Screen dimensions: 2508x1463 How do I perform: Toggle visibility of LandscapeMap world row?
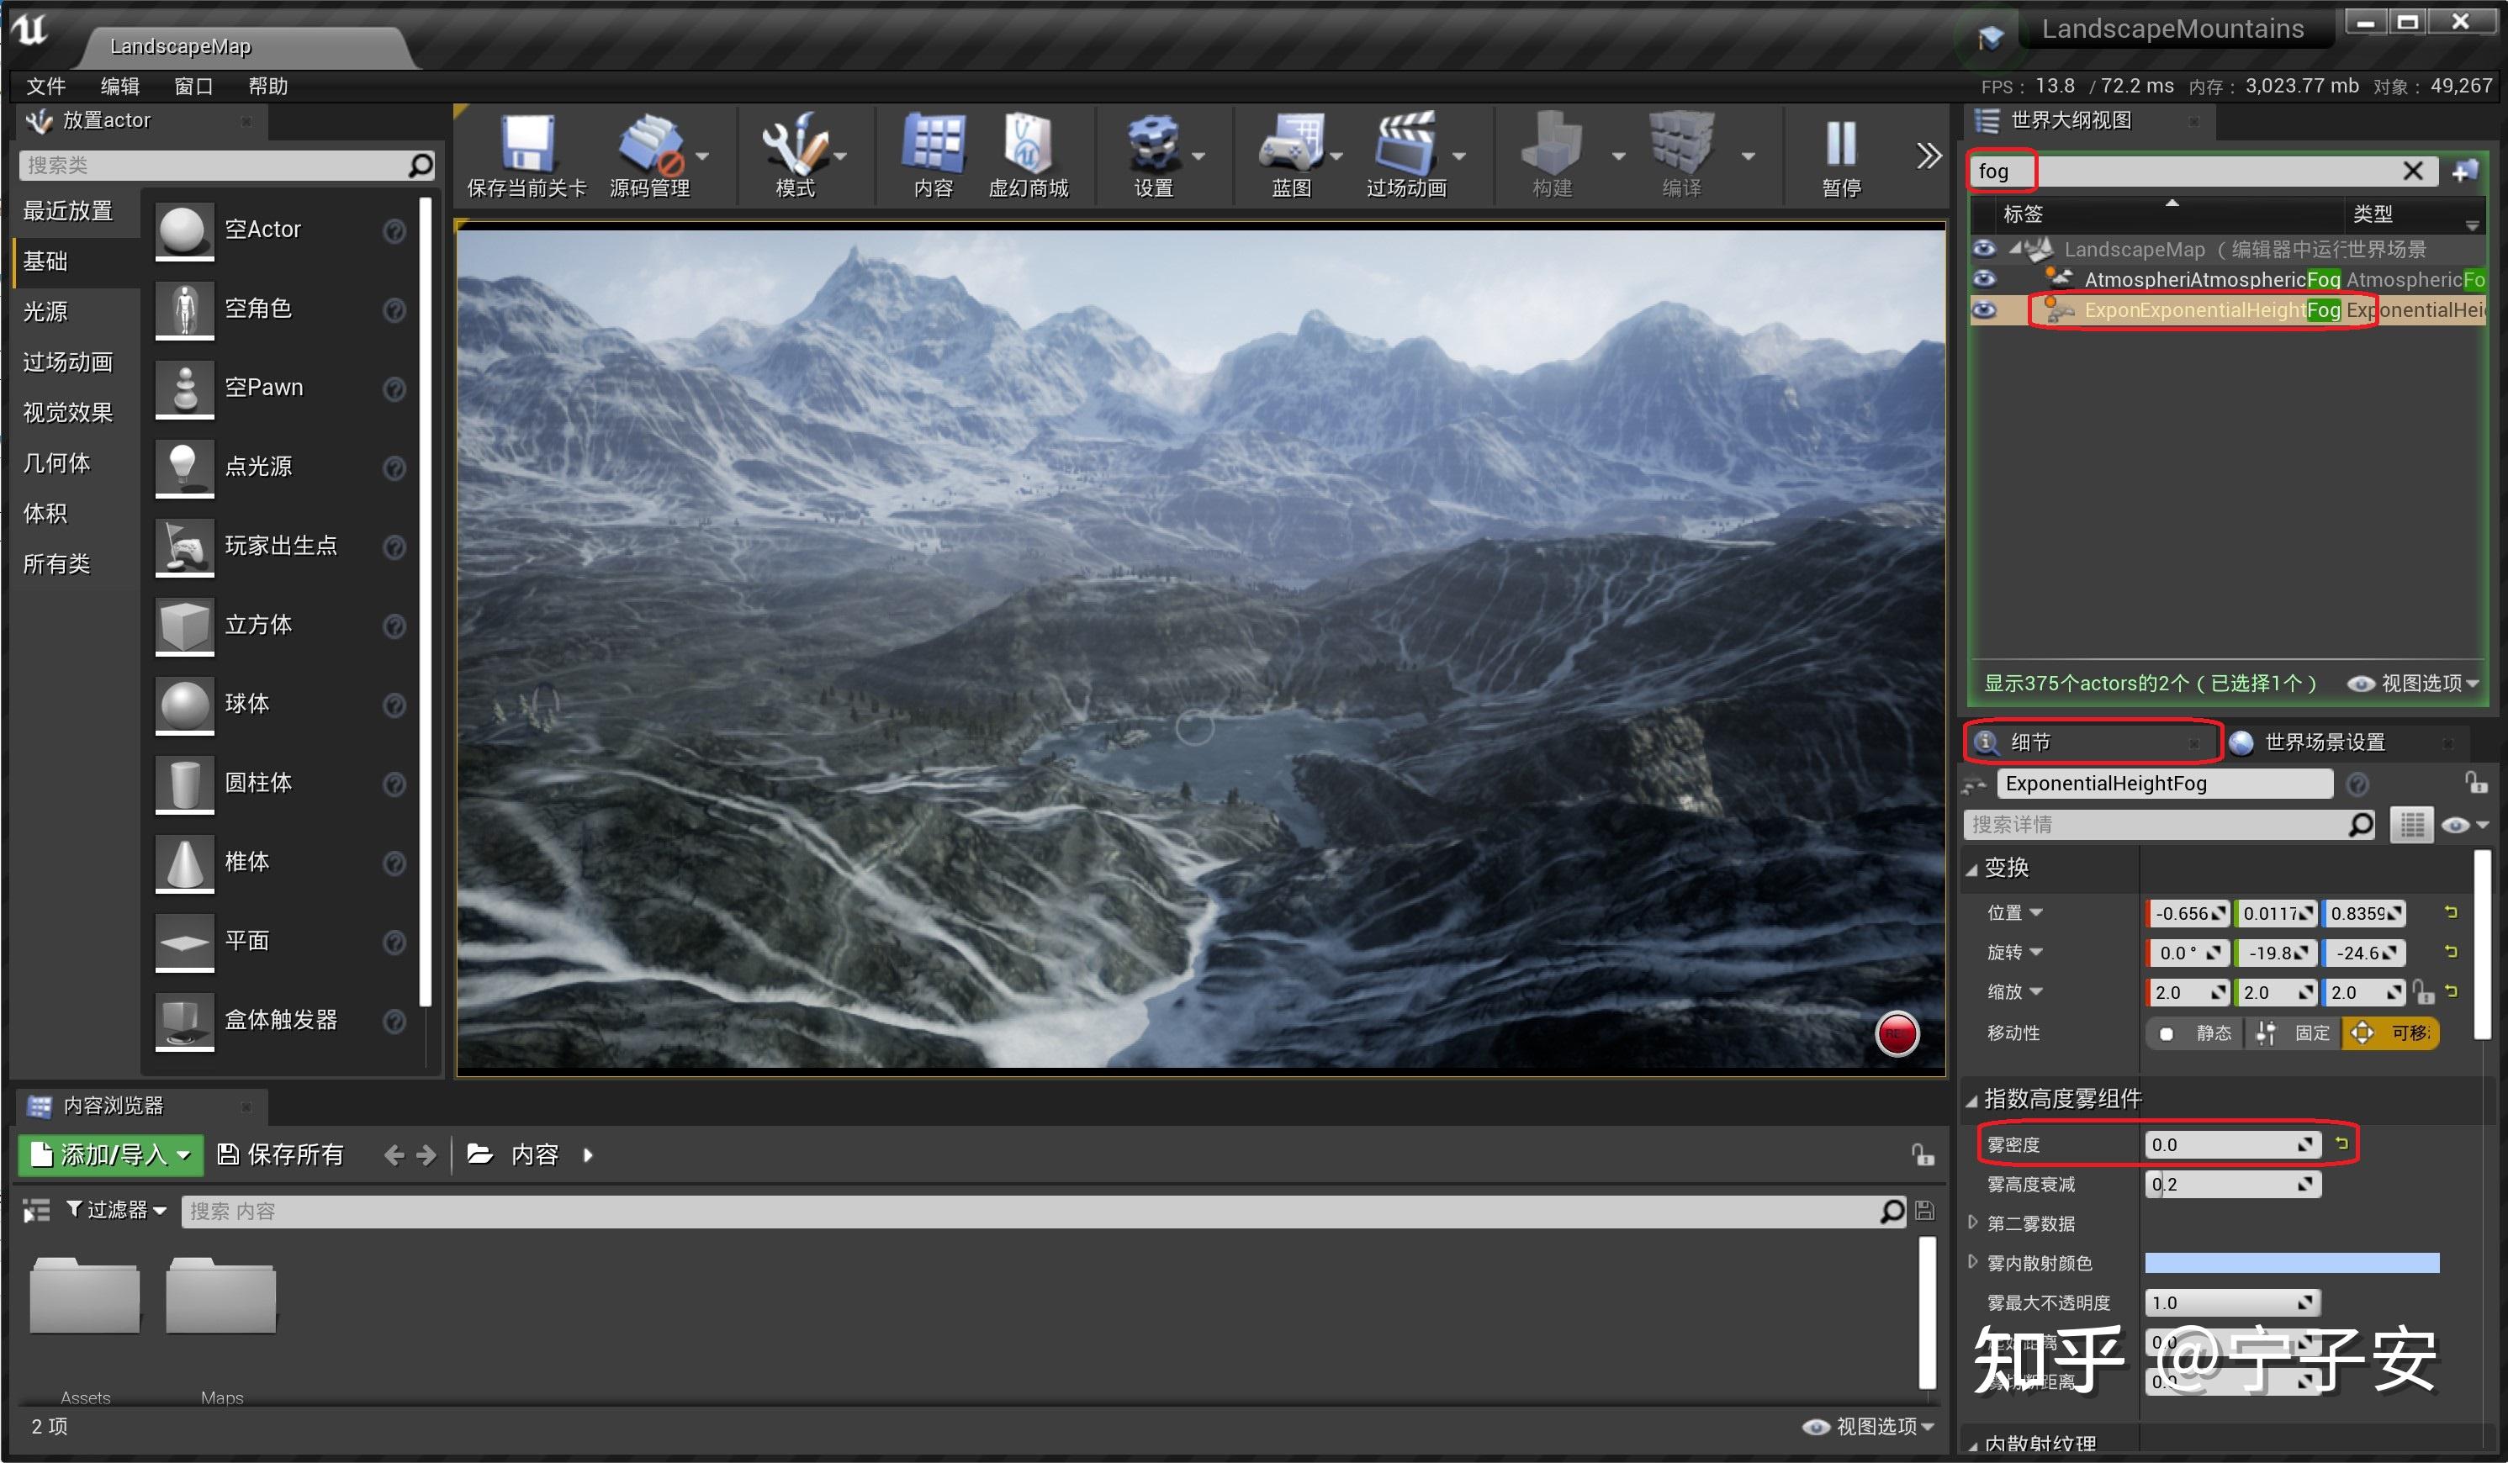tap(1983, 249)
